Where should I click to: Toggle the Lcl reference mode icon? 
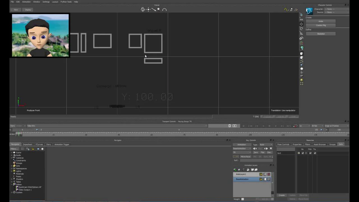[302, 19]
